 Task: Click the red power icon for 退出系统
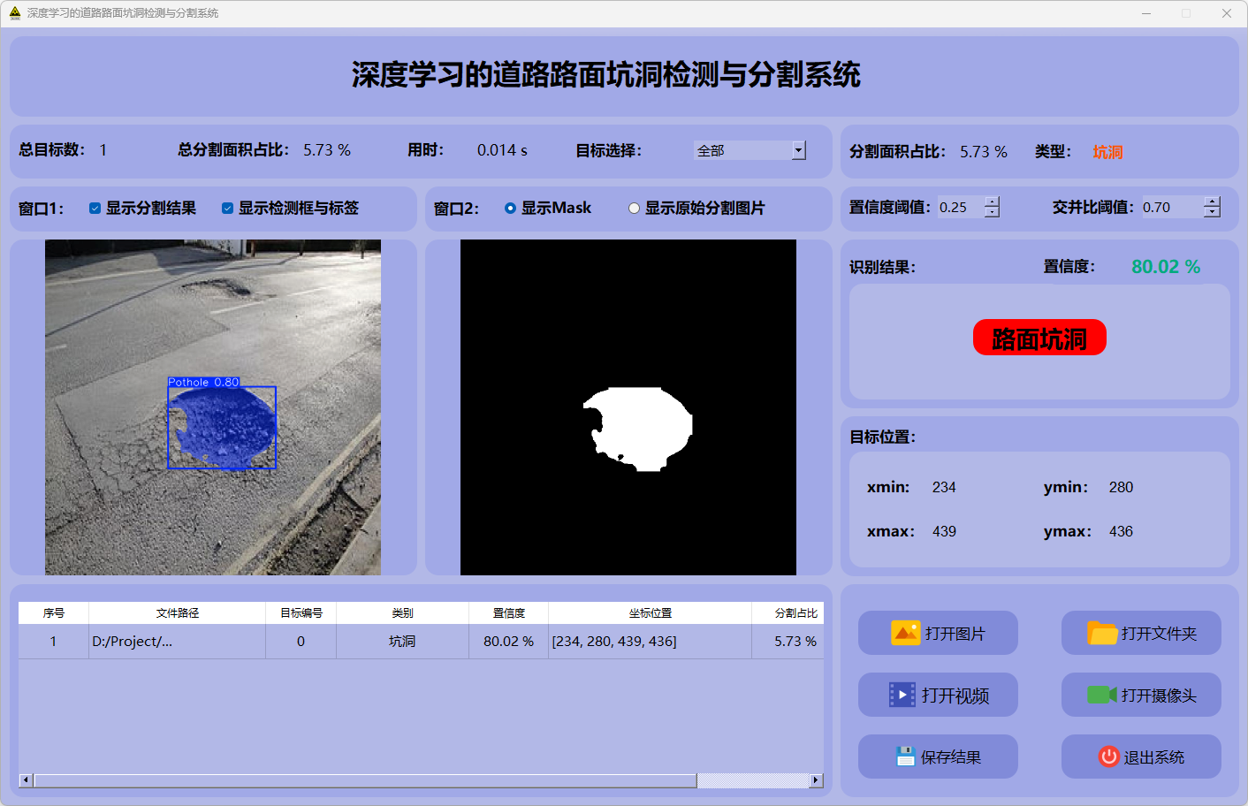coord(1108,757)
